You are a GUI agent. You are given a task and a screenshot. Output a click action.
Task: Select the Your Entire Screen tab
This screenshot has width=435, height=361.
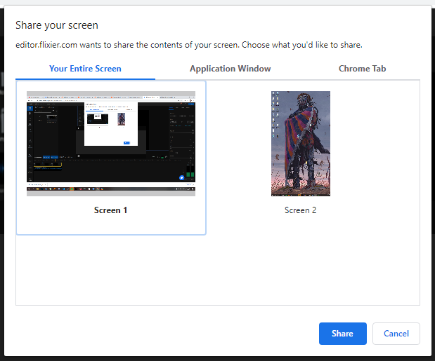pos(85,69)
